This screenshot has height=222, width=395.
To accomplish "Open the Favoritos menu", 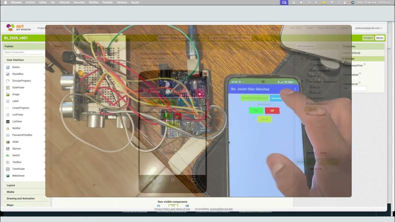I will click(79, 2).
